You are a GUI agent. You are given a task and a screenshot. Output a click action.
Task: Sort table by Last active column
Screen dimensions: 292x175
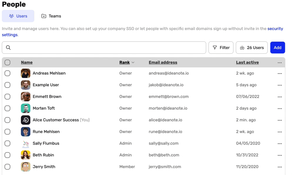247,62
